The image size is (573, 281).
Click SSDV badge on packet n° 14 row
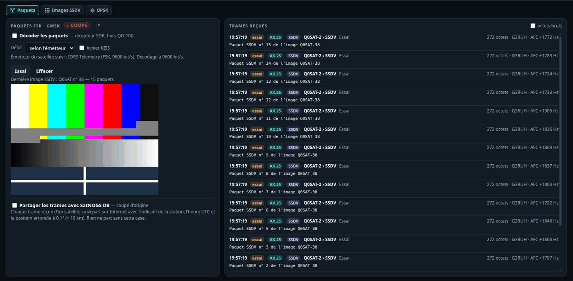click(x=293, y=56)
